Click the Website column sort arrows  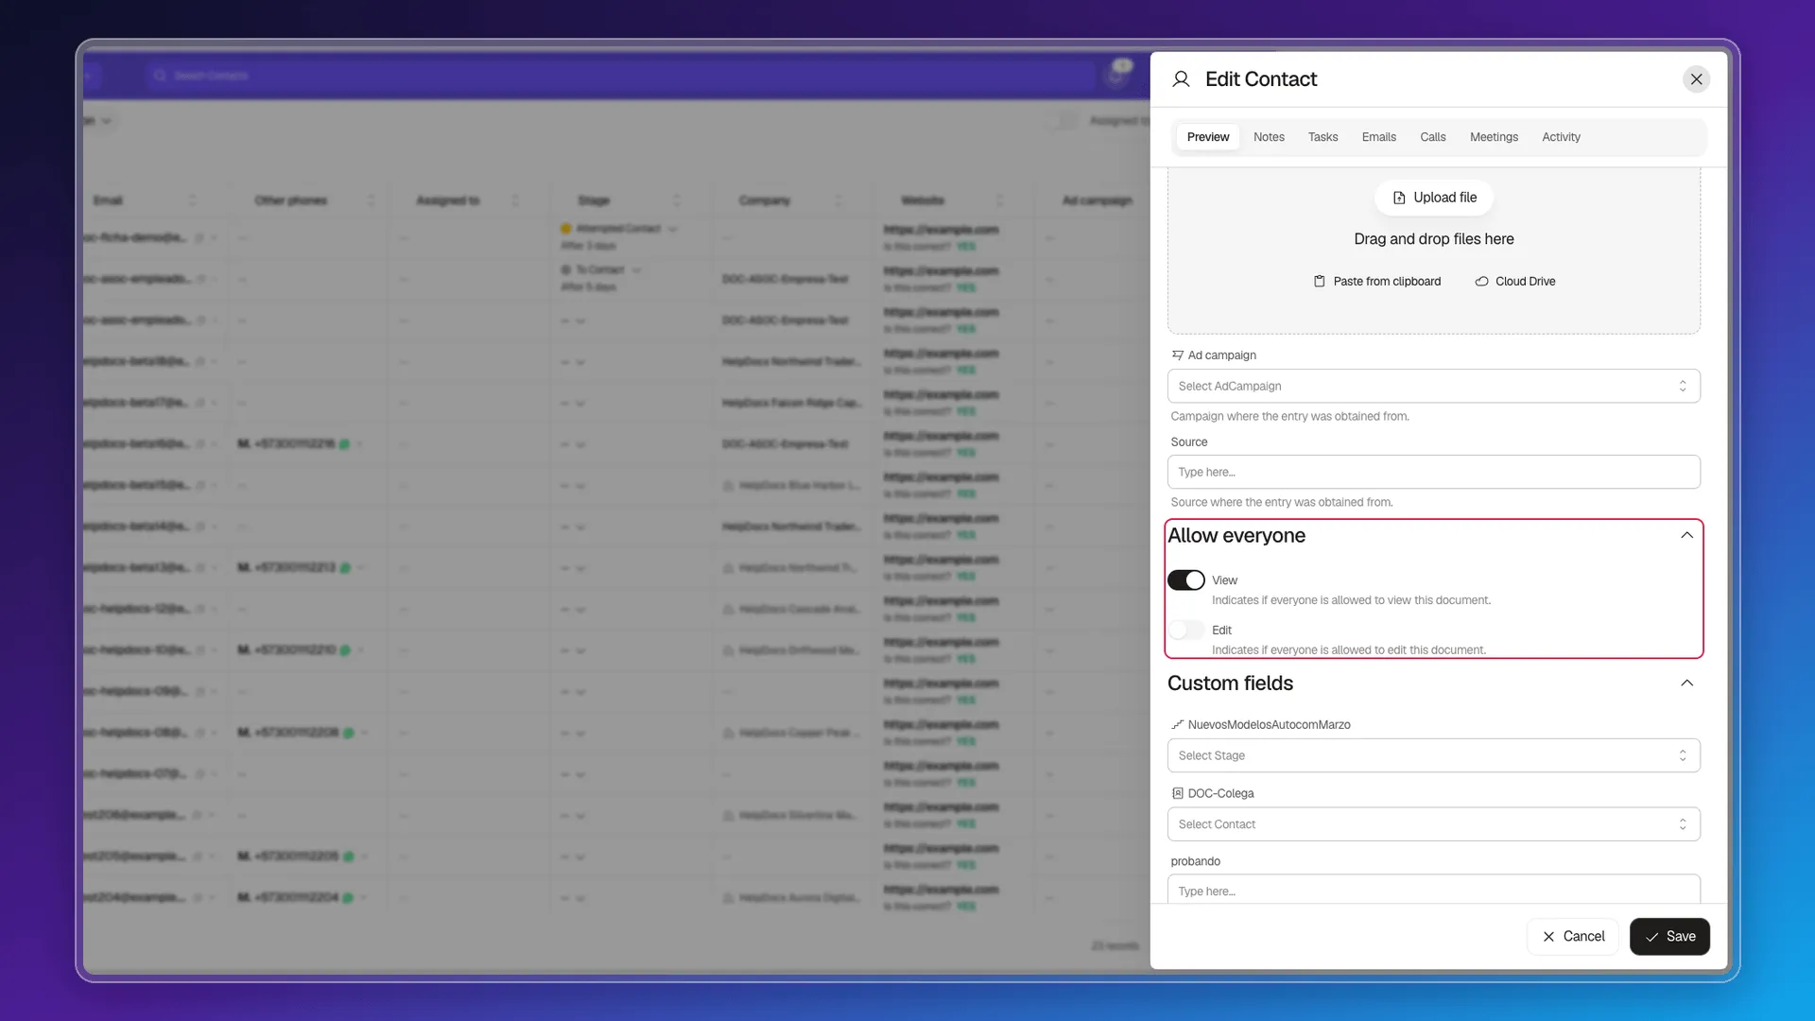pyautogui.click(x=999, y=200)
